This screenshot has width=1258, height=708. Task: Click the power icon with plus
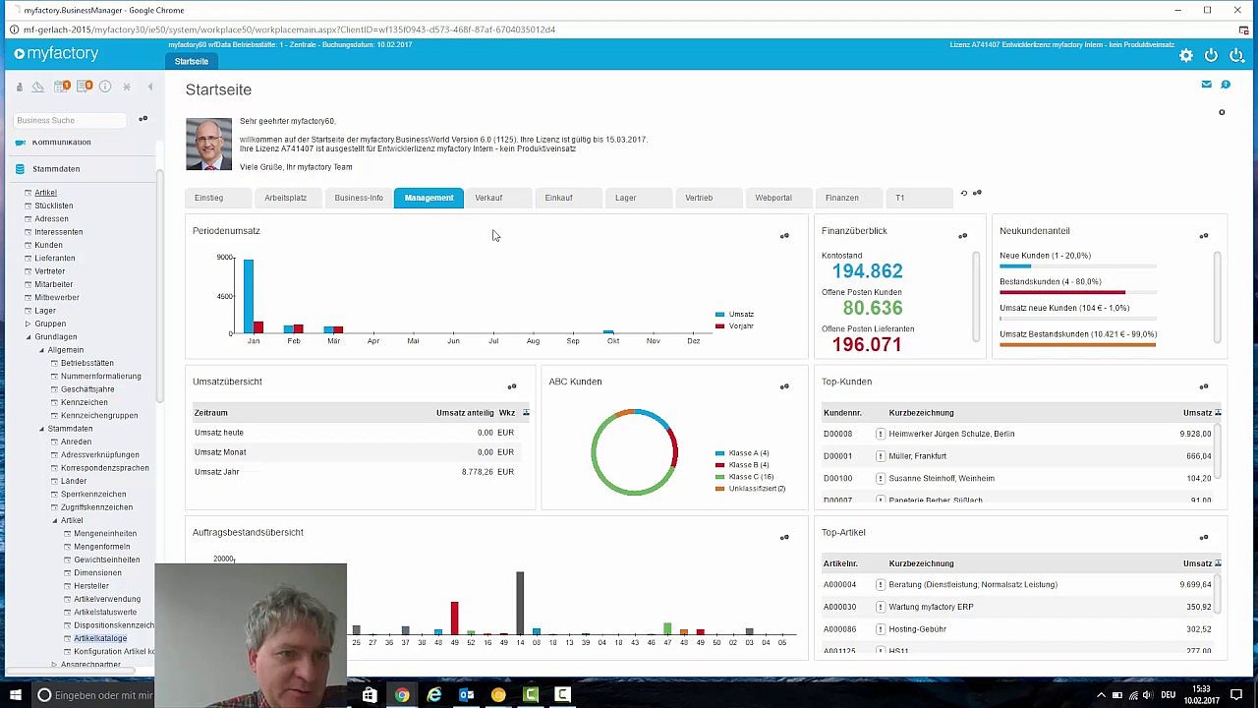coord(1236,56)
